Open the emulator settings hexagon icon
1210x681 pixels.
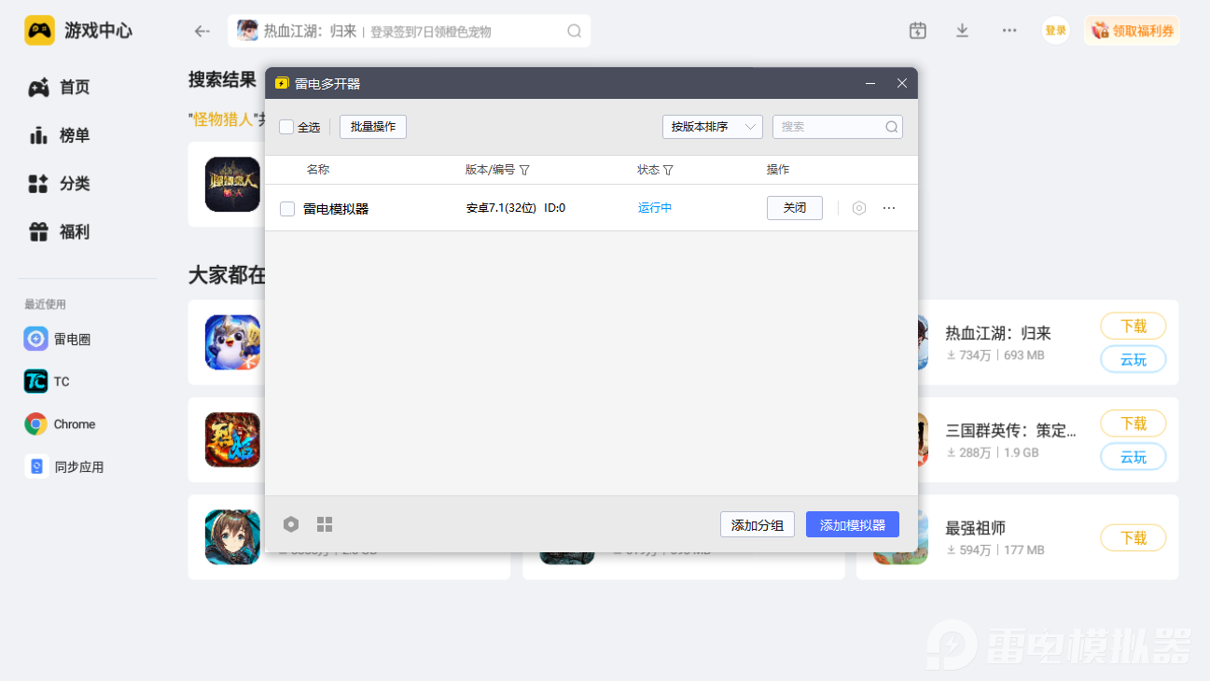click(859, 208)
